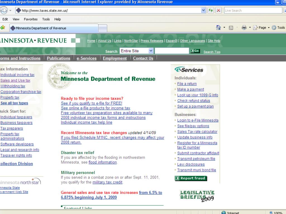Click the Internet zone globe in status bar
This screenshot has width=286, height=214.
tap(223, 213)
